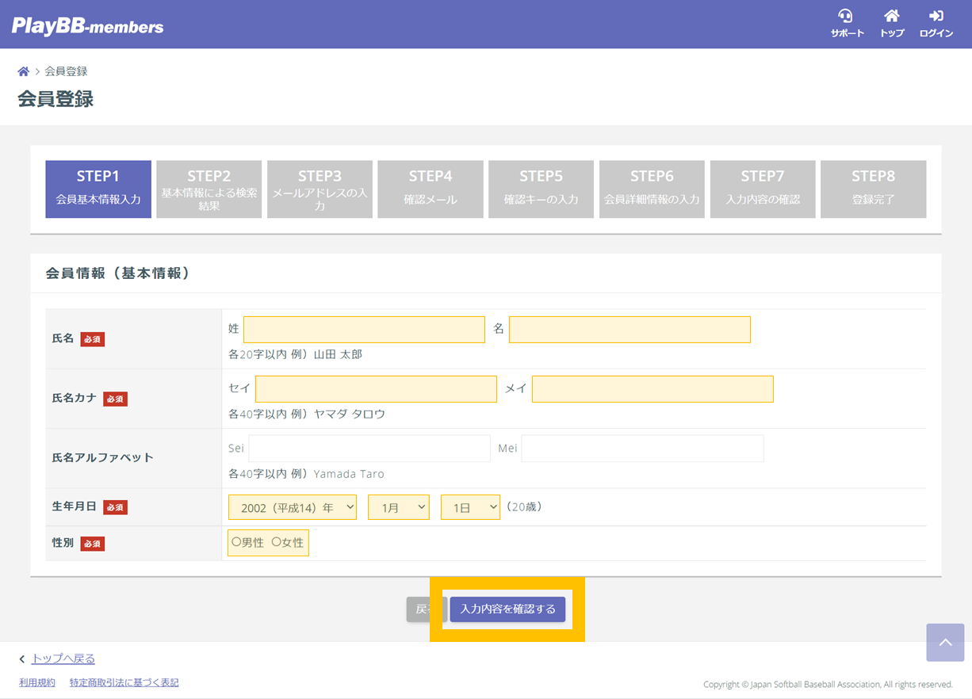Open the birth day dropdown showing 1日
The image size is (972, 699).
[471, 506]
